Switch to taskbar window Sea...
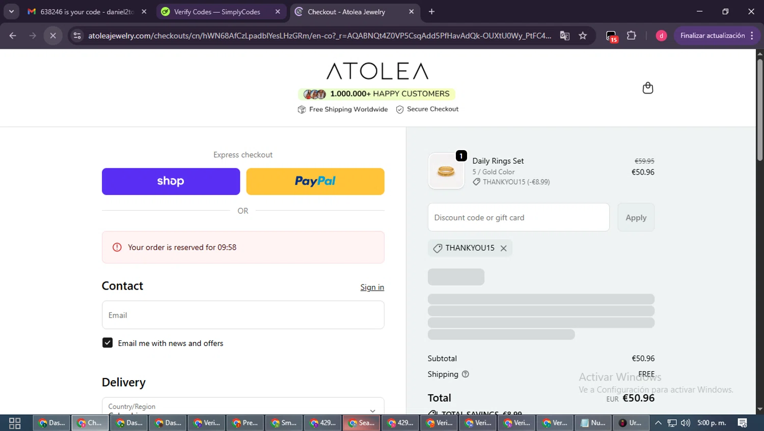The image size is (764, 431). pyautogui.click(x=362, y=423)
